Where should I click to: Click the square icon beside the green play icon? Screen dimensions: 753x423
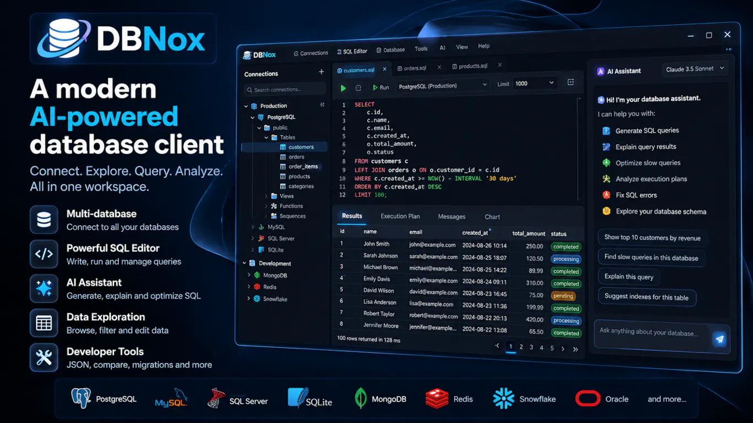tap(358, 88)
